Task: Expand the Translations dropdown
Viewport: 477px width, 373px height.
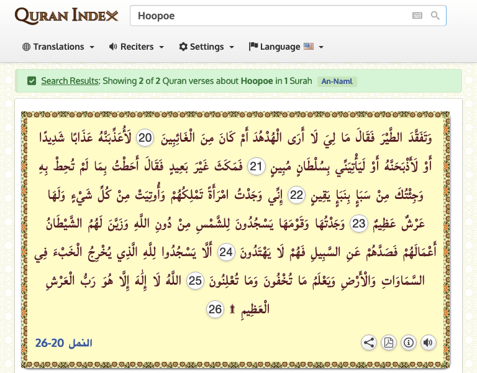Action: (x=58, y=47)
